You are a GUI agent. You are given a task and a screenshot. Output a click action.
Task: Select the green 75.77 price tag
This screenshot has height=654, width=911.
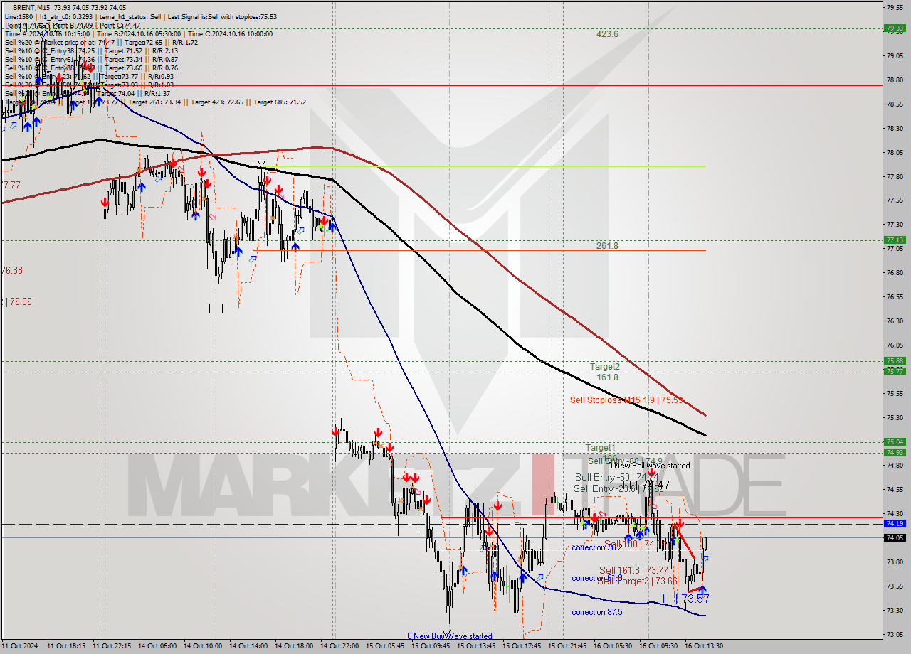[x=894, y=371]
